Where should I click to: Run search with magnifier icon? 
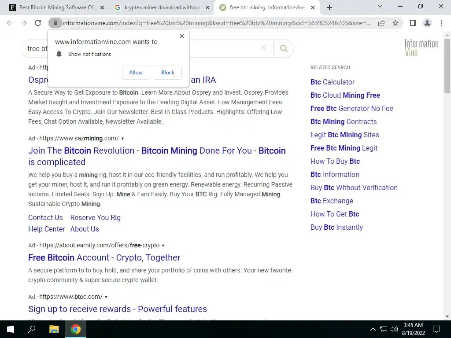click(284, 48)
